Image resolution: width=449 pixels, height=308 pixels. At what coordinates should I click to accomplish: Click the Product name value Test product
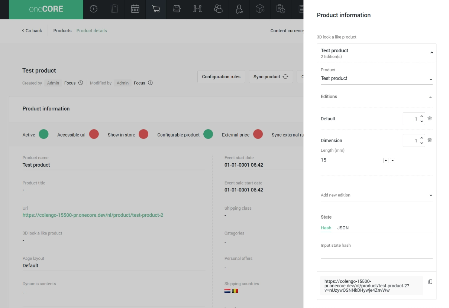(36, 165)
